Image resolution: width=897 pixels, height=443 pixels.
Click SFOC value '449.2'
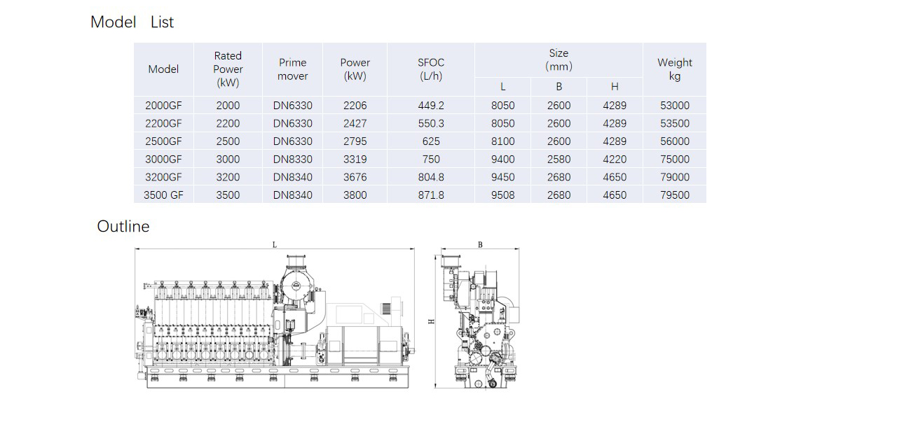[x=431, y=106]
